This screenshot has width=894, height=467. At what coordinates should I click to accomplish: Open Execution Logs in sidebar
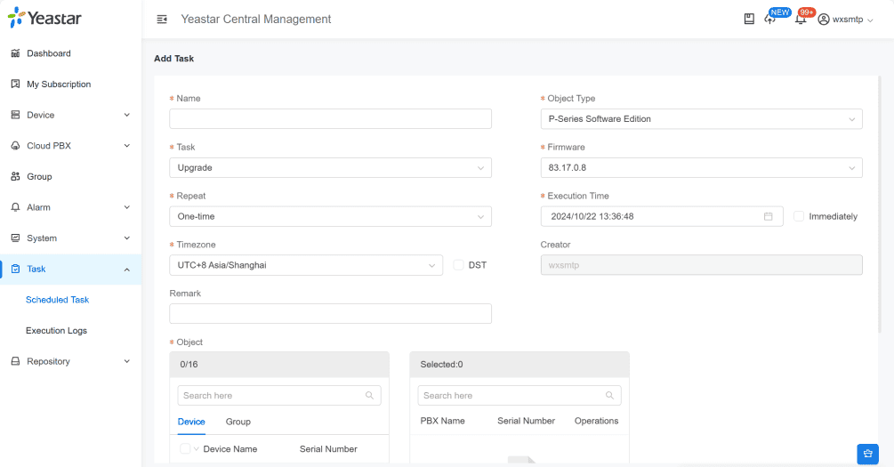coord(56,331)
